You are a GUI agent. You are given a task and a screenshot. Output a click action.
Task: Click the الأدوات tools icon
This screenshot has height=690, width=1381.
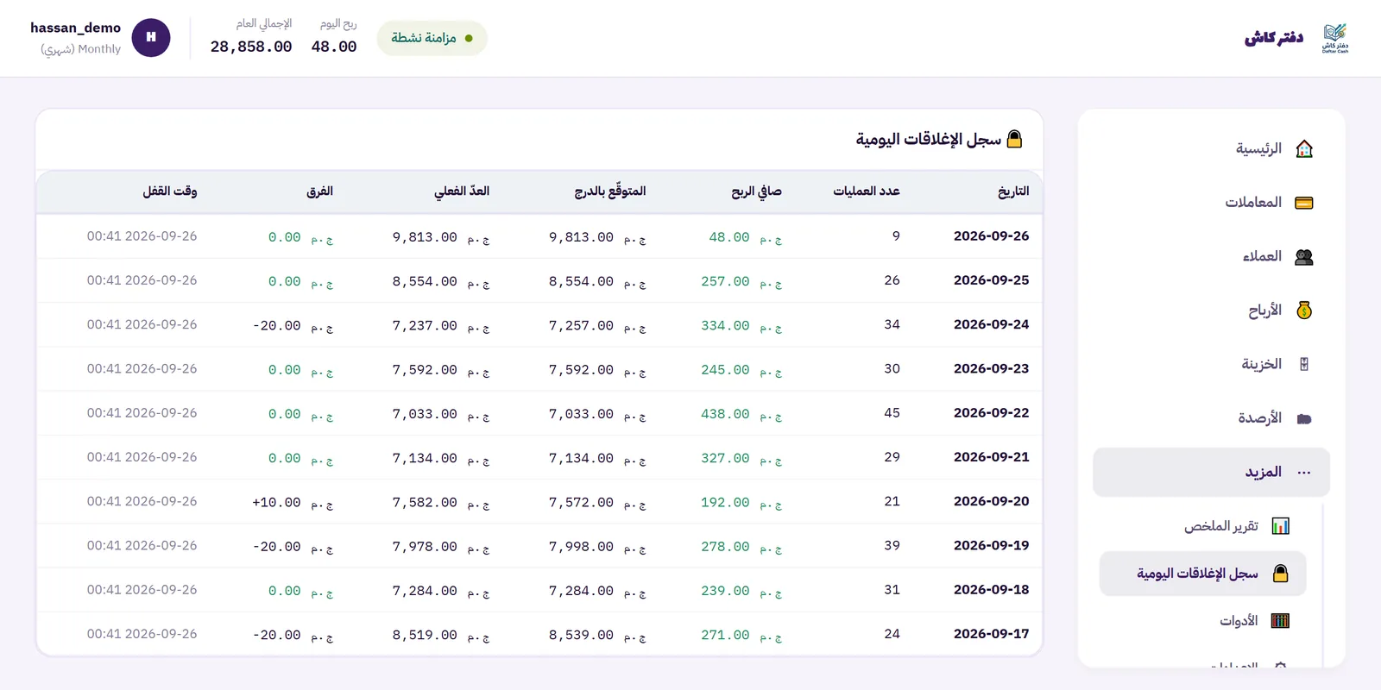(1281, 621)
